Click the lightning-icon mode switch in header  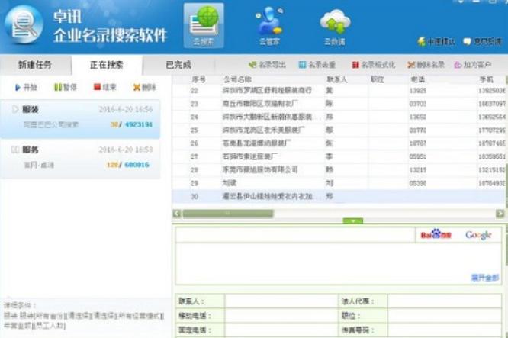point(436,41)
